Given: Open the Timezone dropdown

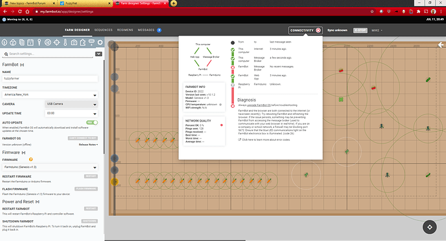Looking at the screenshot, I should [x=50, y=94].
